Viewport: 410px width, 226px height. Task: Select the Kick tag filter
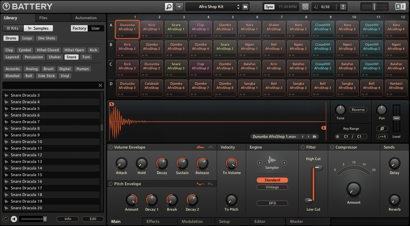[x=93, y=50]
